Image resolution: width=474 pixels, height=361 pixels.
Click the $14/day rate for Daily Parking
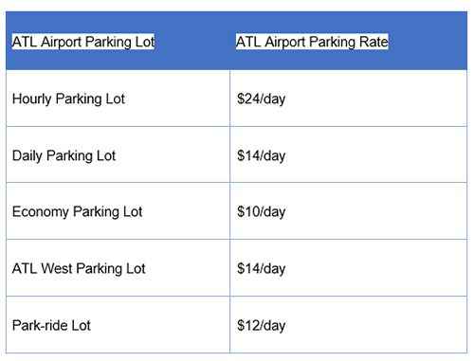point(349,154)
